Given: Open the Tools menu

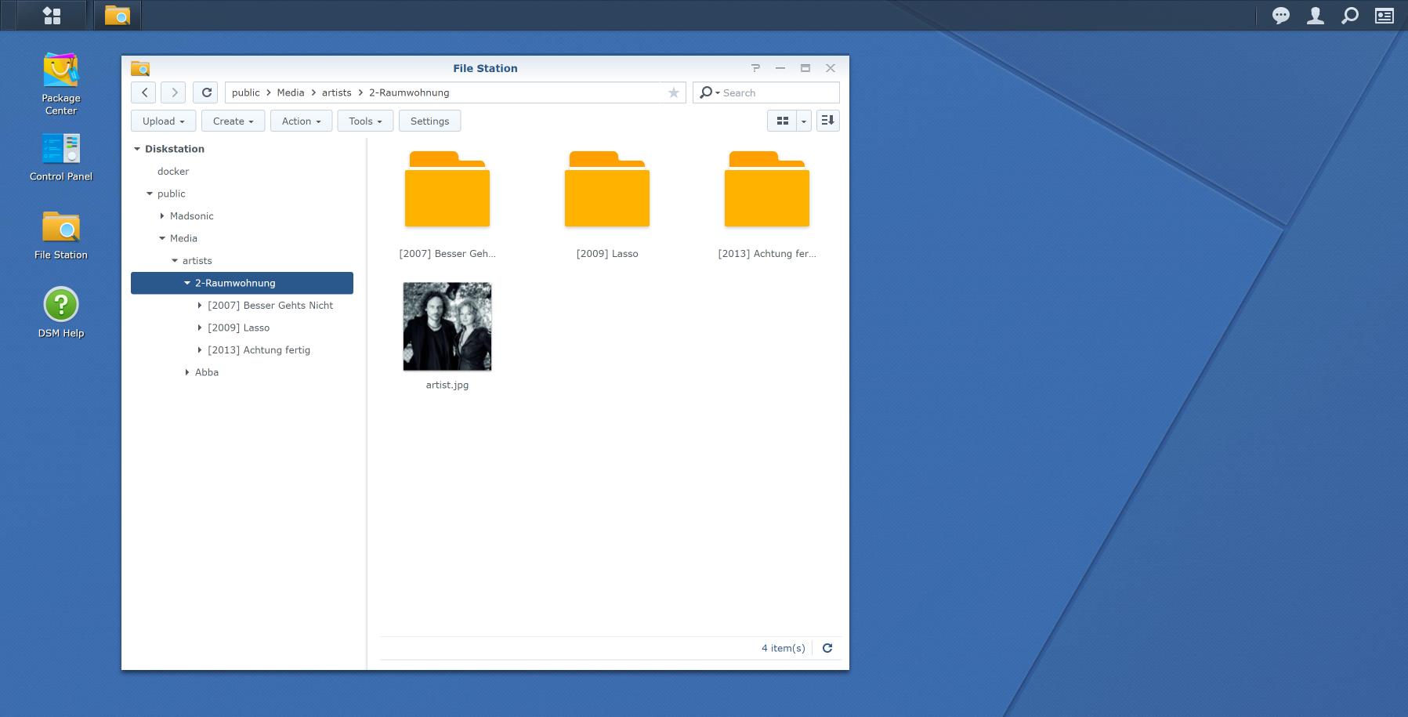Looking at the screenshot, I should point(365,121).
